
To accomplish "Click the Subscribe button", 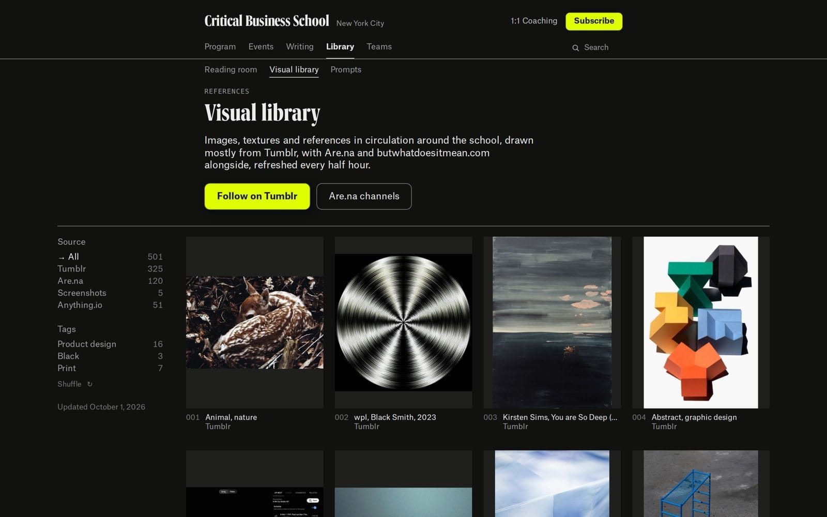I will pyautogui.click(x=594, y=21).
